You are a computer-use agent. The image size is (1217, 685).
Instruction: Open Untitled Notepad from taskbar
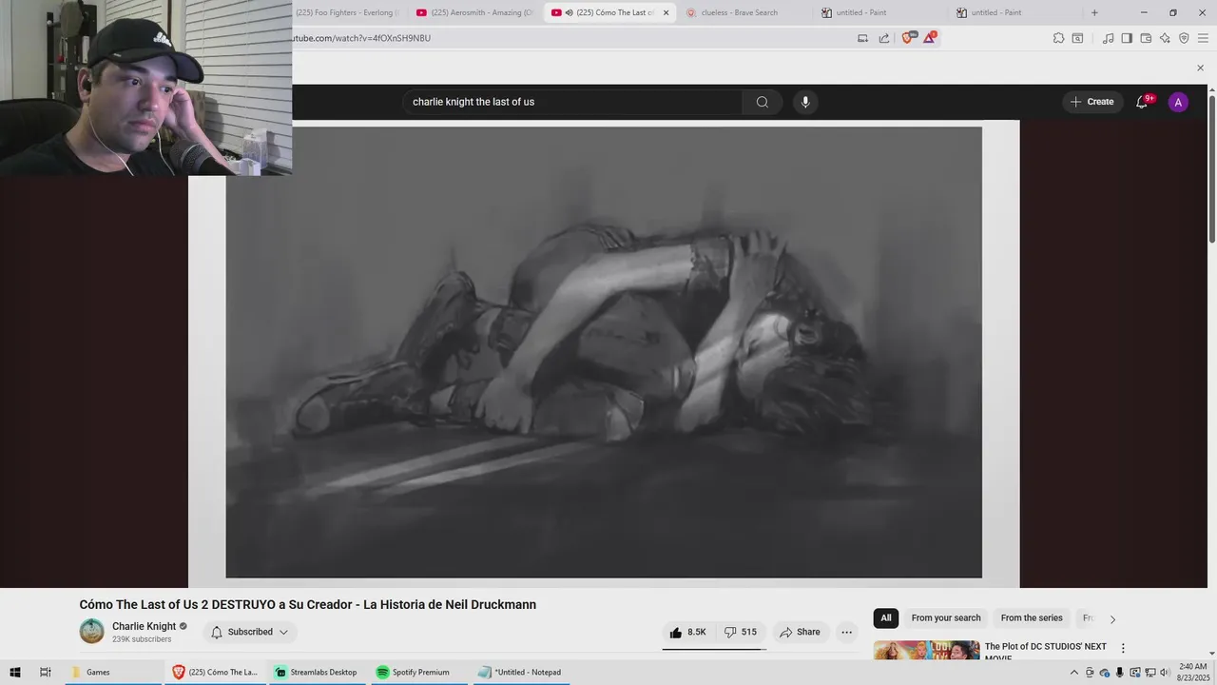coord(520,672)
